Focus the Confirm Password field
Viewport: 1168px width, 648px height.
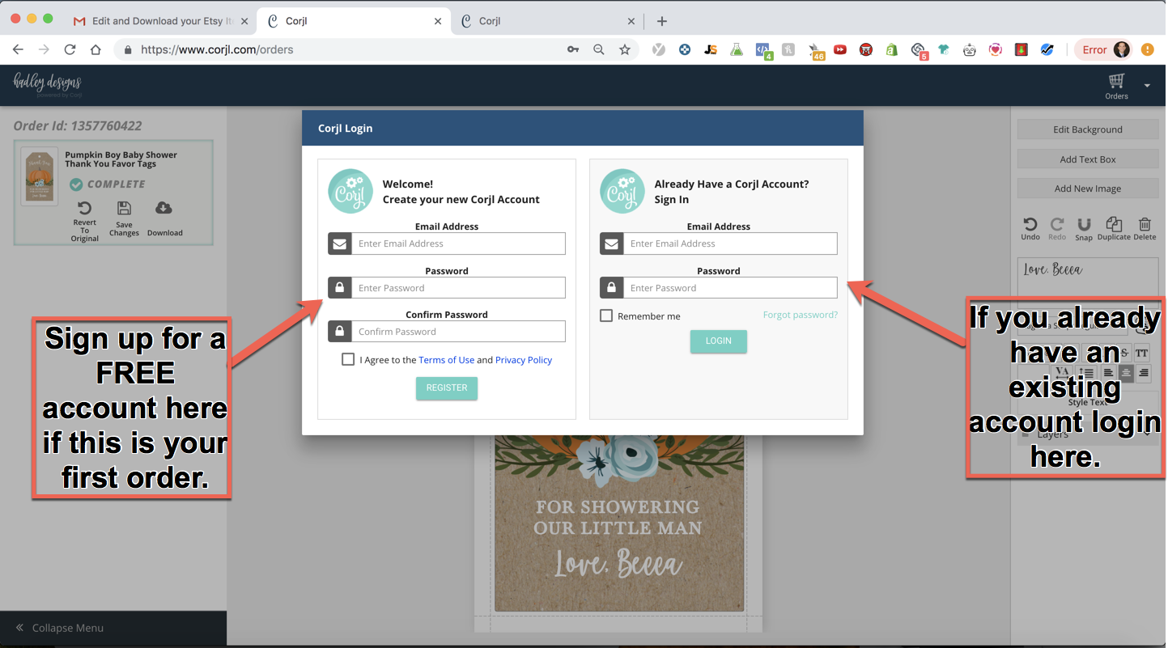point(458,332)
